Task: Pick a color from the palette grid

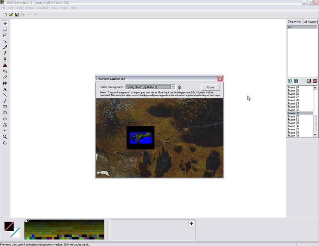Action: pos(64,230)
